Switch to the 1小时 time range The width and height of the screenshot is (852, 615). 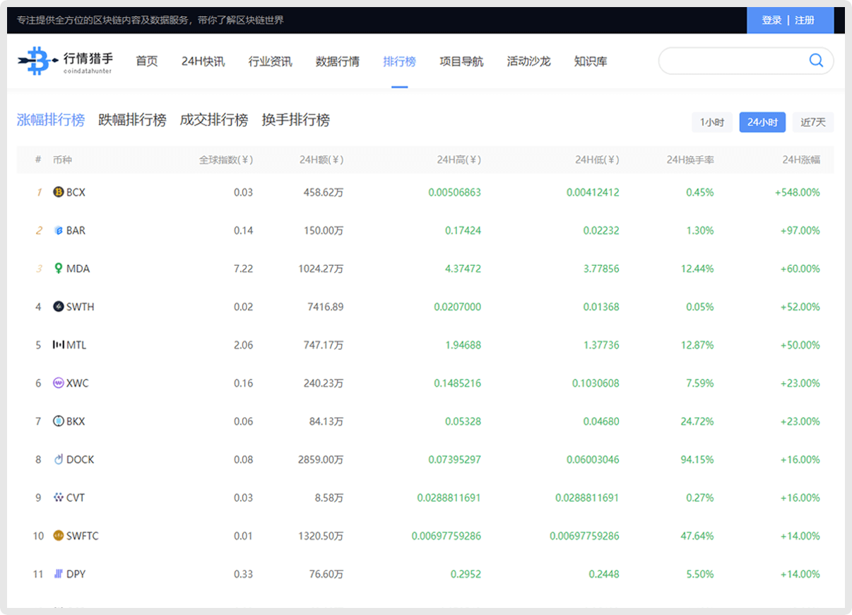click(x=711, y=122)
